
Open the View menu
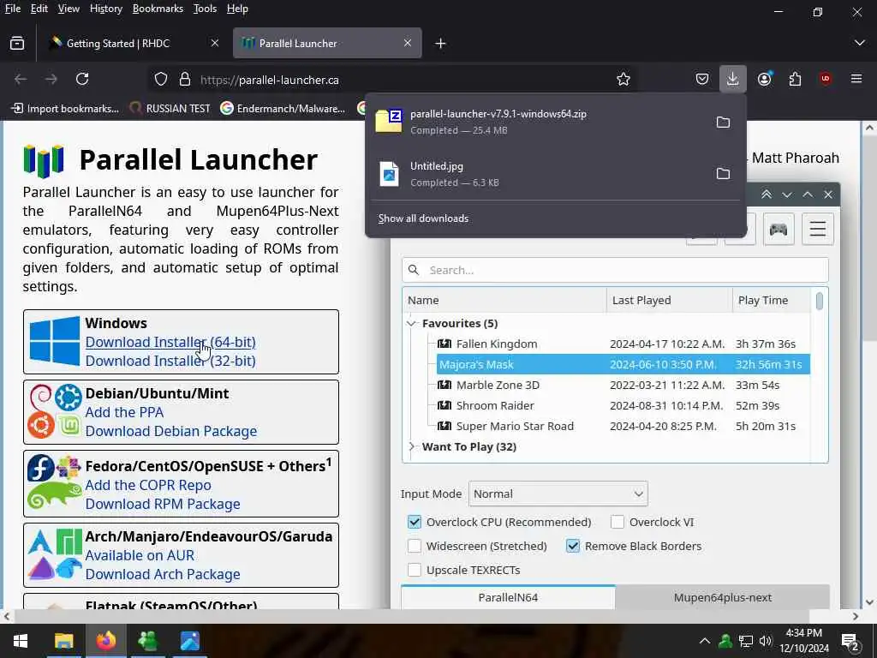(x=69, y=9)
